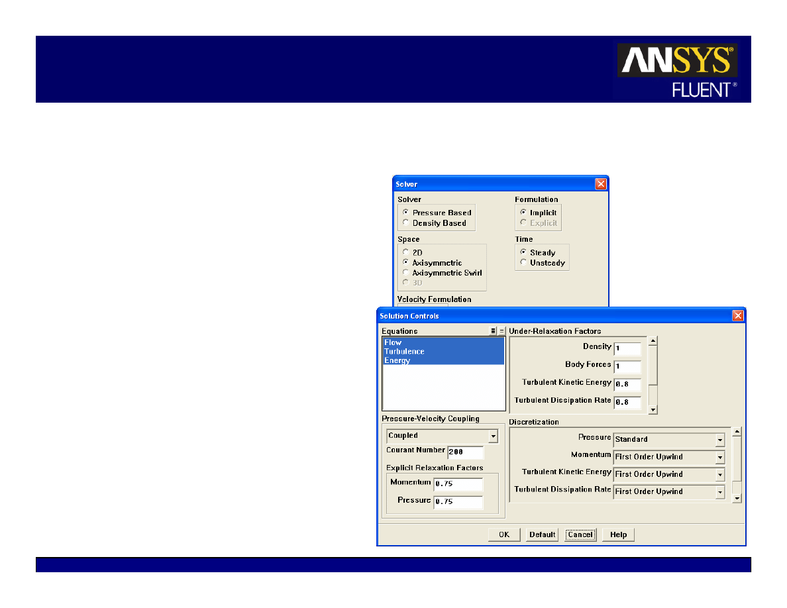The image size is (787, 608).
Task: Choose the Unsteady time option
Action: (x=523, y=263)
